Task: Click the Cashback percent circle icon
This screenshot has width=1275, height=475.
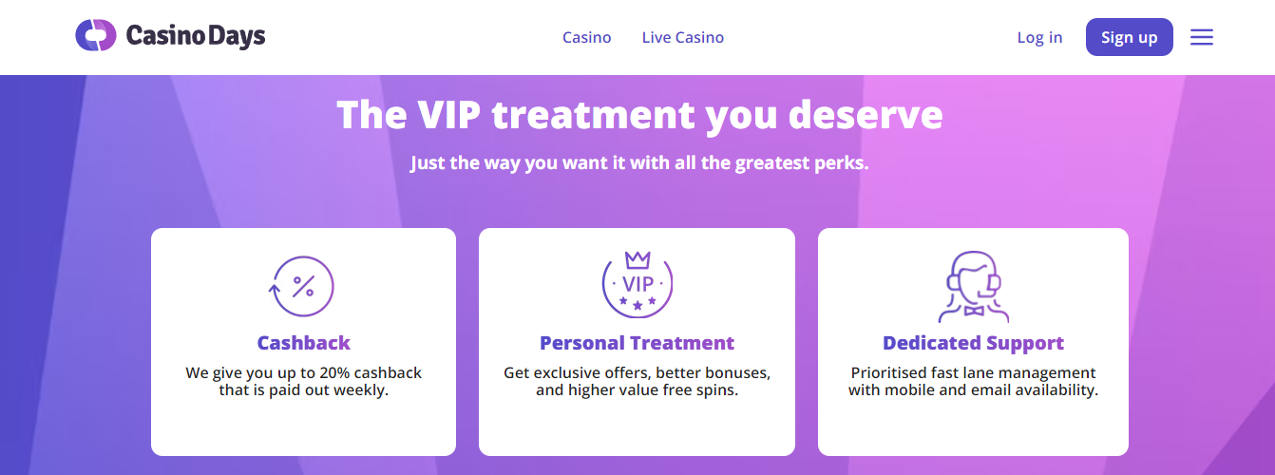Action: pos(303,286)
